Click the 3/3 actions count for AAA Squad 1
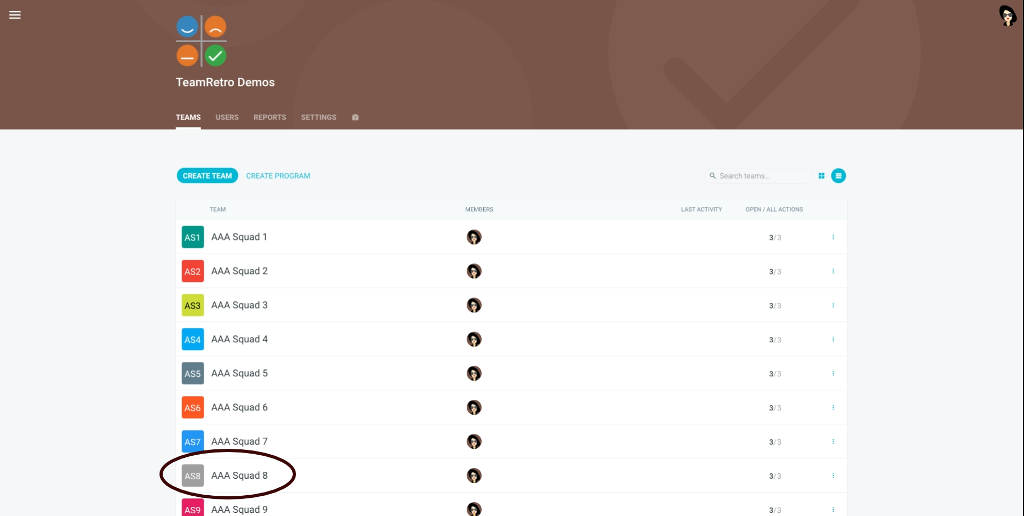The width and height of the screenshot is (1024, 516). click(775, 238)
